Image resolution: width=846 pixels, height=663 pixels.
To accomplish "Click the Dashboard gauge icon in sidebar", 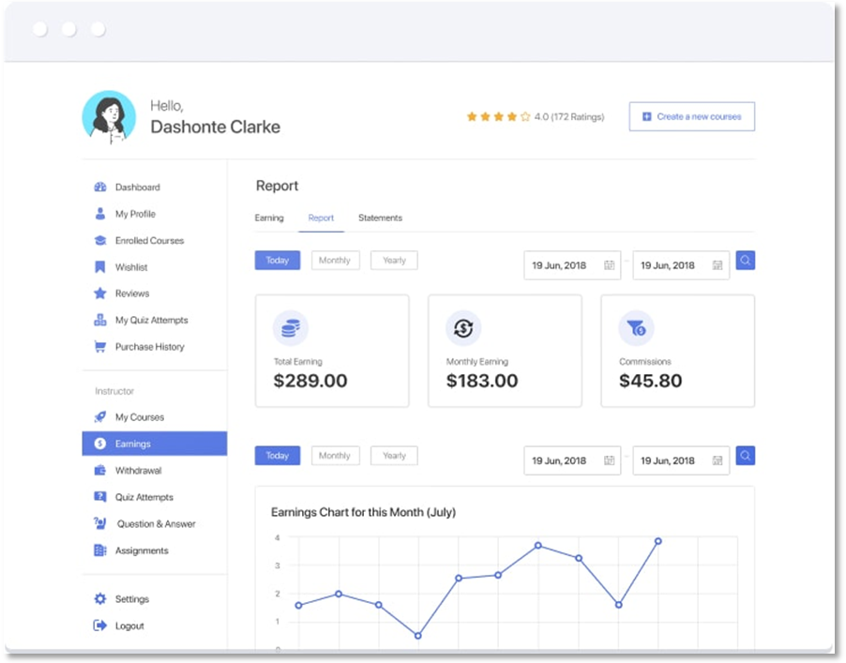I will pyautogui.click(x=99, y=188).
